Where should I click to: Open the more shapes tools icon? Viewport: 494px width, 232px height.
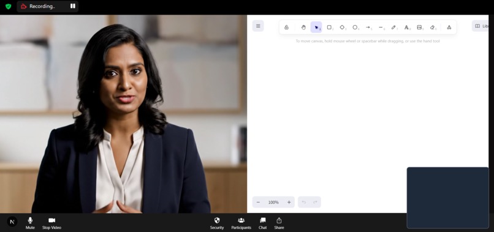[x=449, y=28]
